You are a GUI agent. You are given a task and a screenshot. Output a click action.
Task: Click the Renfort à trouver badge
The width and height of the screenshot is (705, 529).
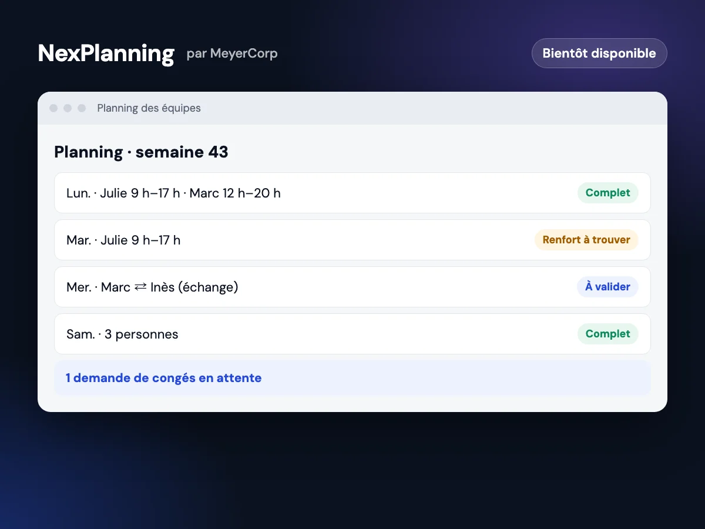pos(586,240)
